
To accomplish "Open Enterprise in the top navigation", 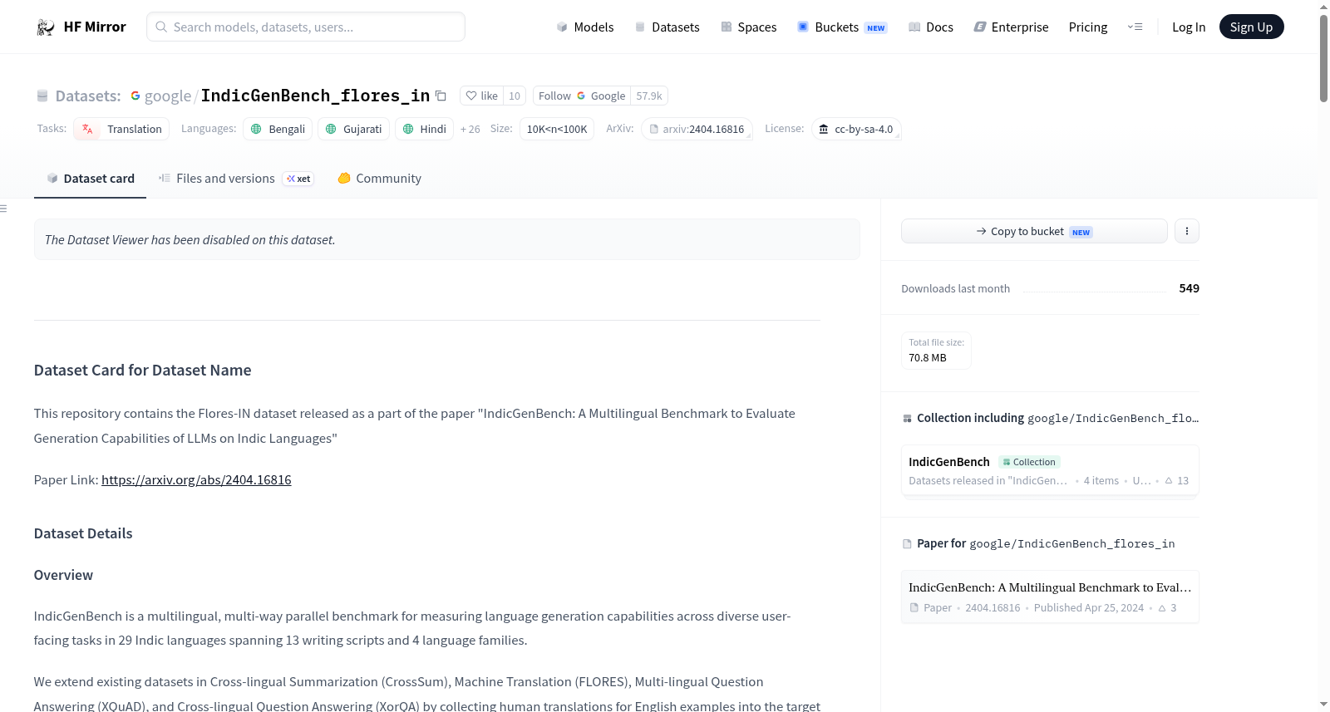I will tap(1011, 27).
